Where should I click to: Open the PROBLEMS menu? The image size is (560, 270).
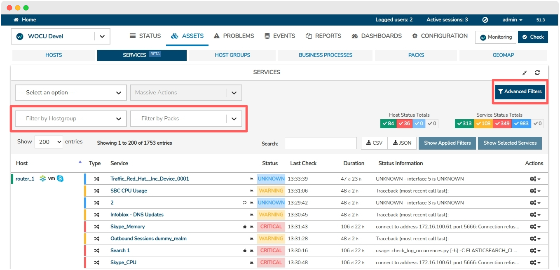(x=234, y=36)
